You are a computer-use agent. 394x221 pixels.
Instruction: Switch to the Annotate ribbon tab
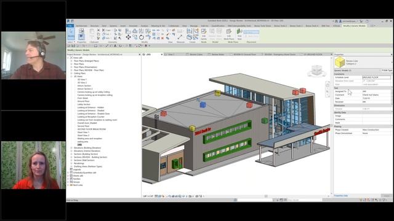133,26
